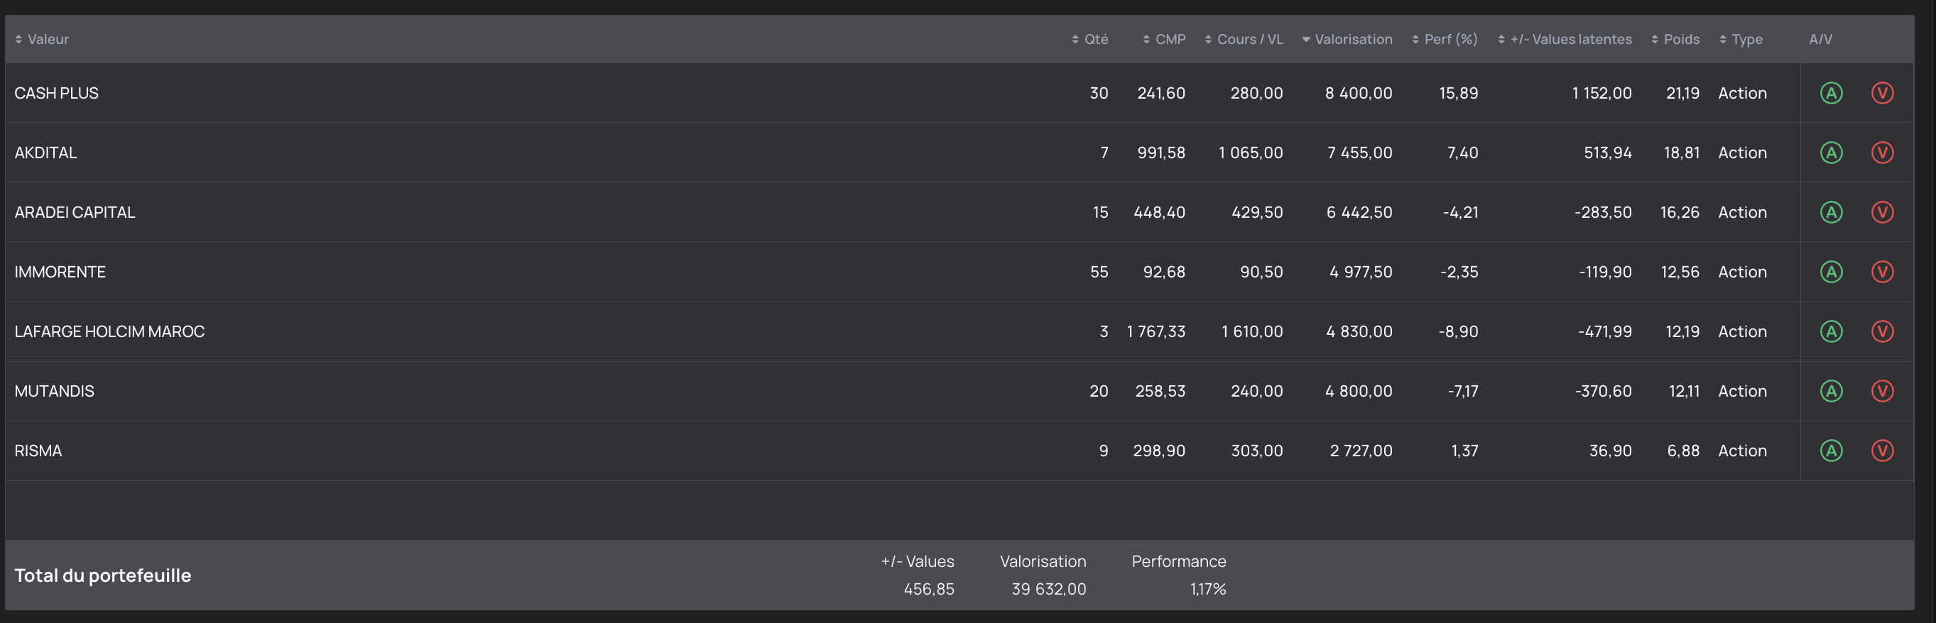Sort by Cours / VL header

pyautogui.click(x=1244, y=39)
